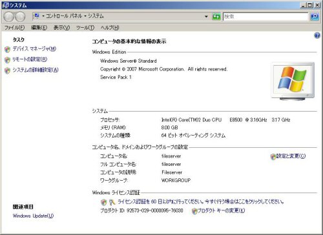Viewport: 323px width, 235px height.
Task: Click shield icon beside デバイス マネージャ
Action: (x=7, y=49)
